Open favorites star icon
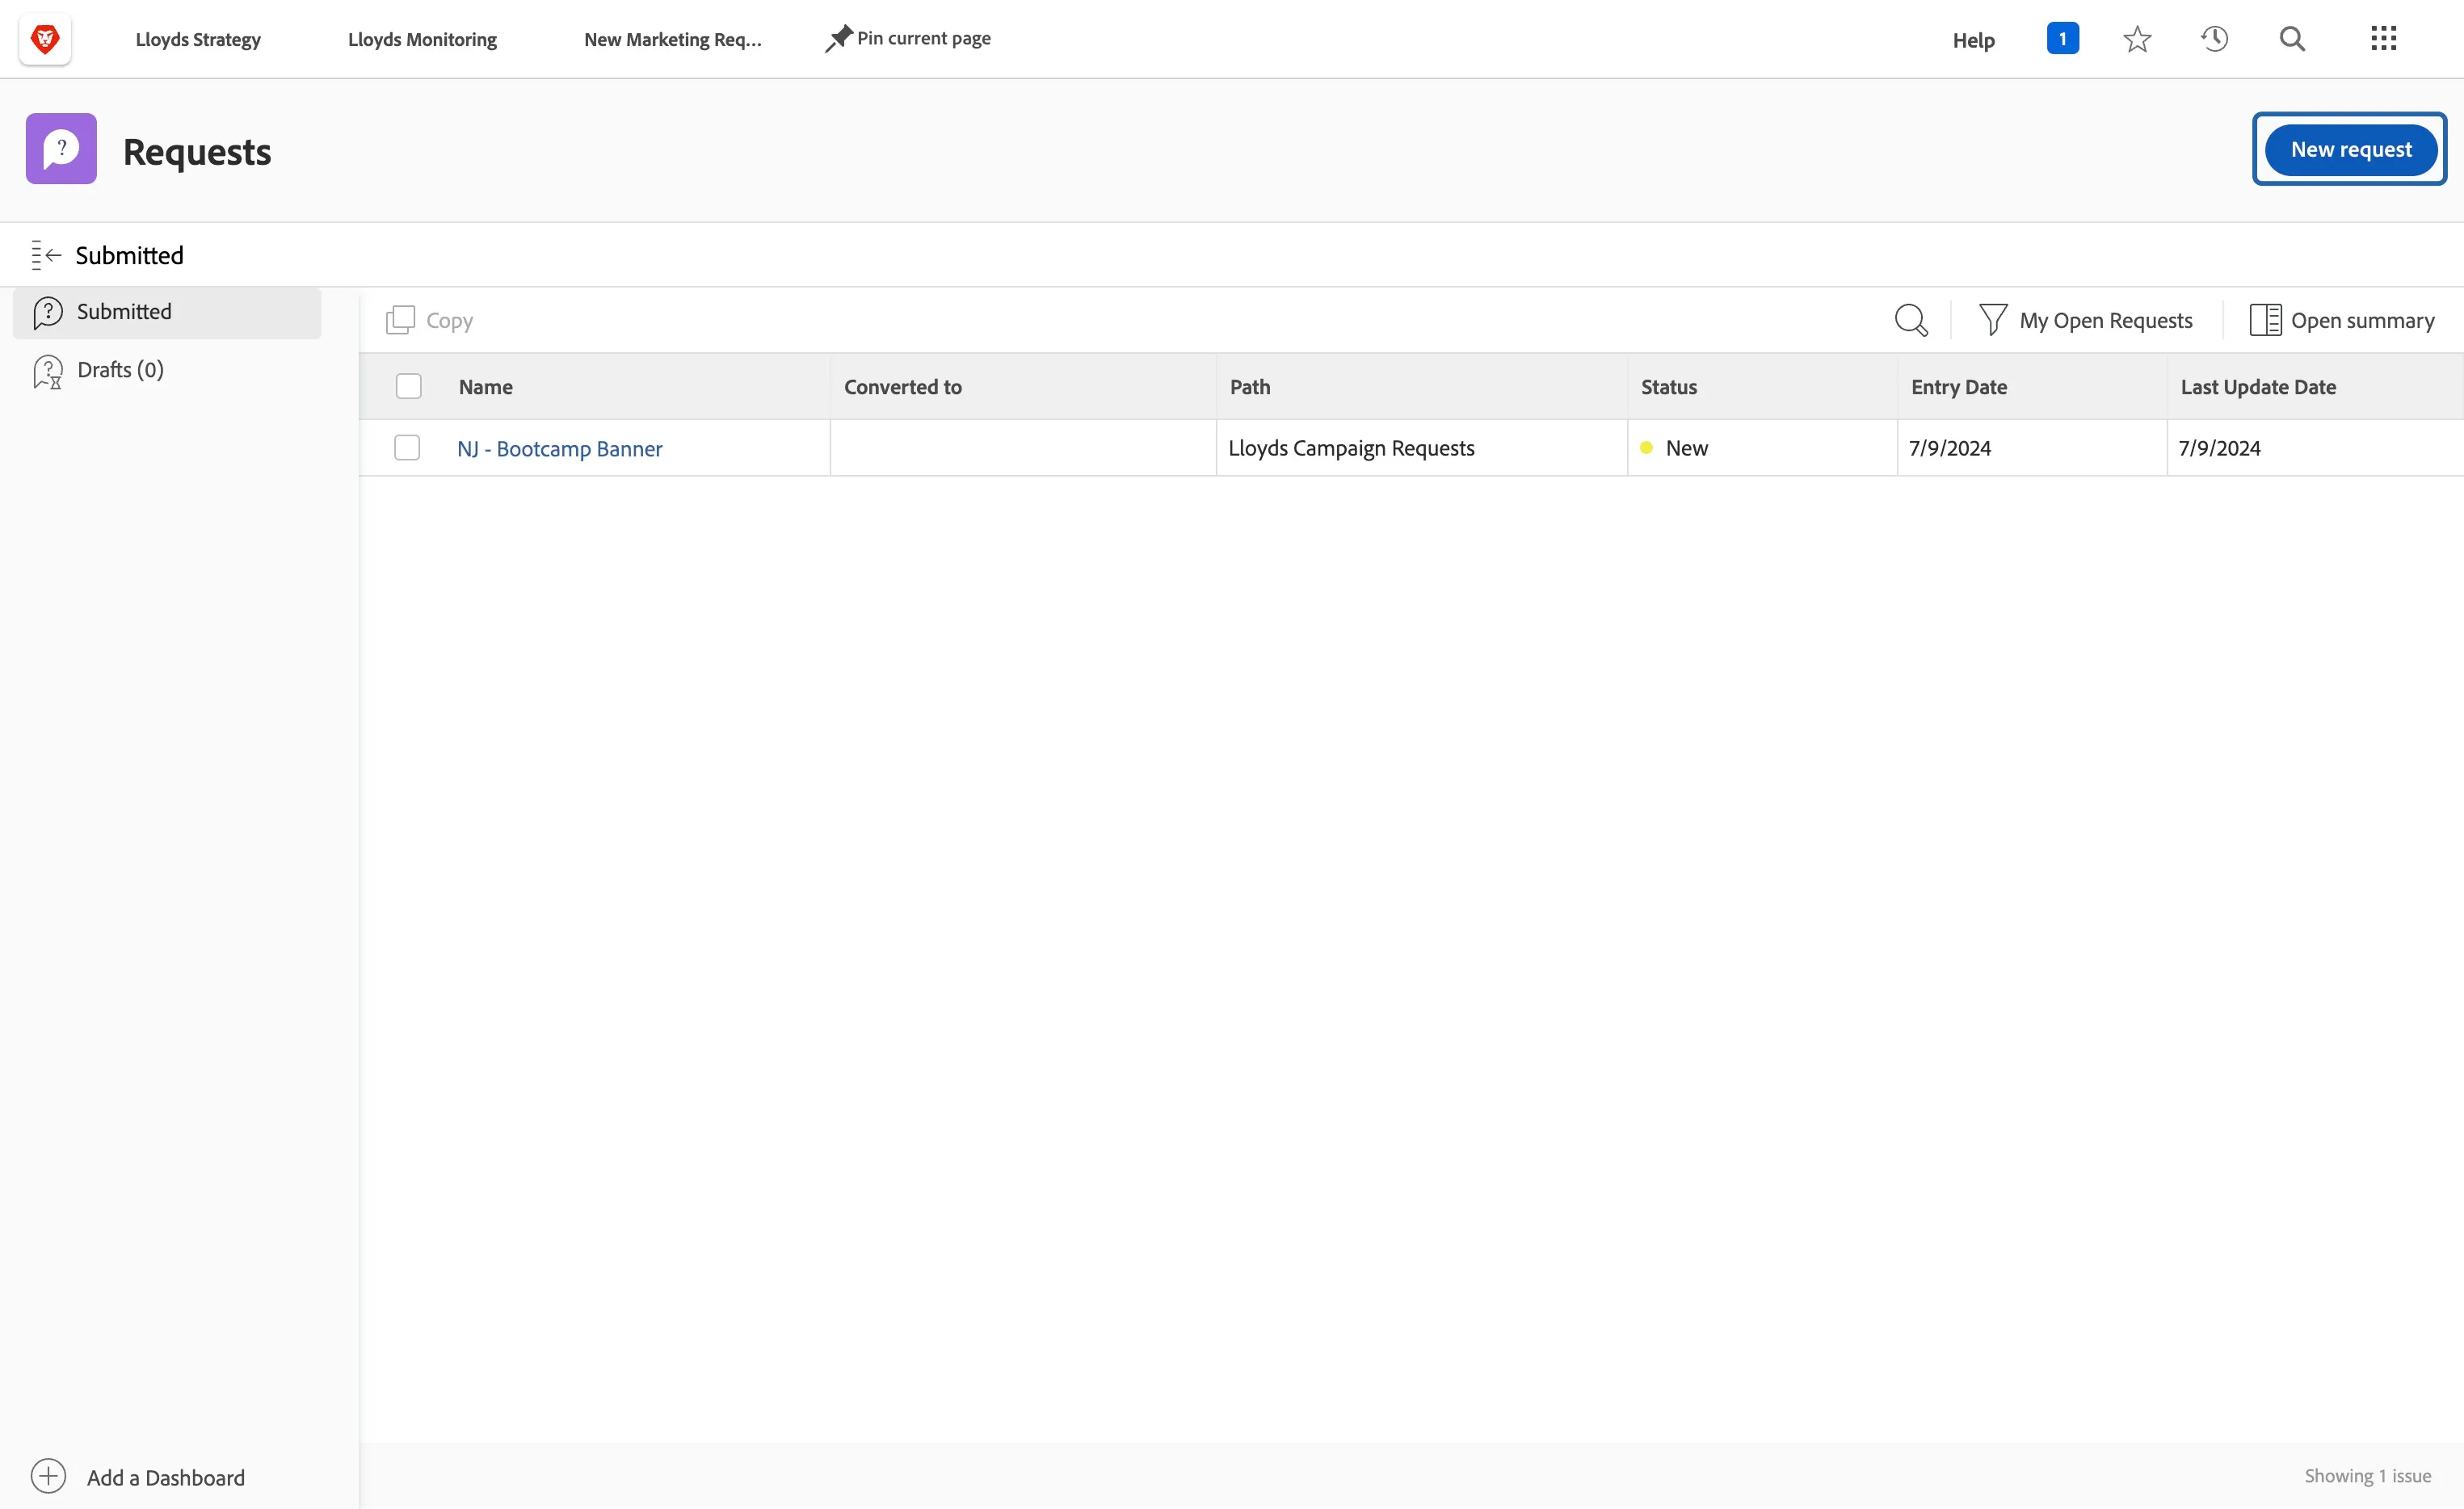 [x=2137, y=39]
